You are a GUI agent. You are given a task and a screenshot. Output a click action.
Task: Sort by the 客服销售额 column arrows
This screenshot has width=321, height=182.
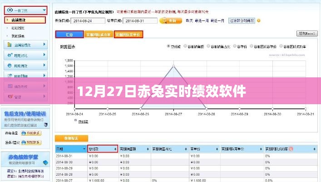tap(148, 149)
